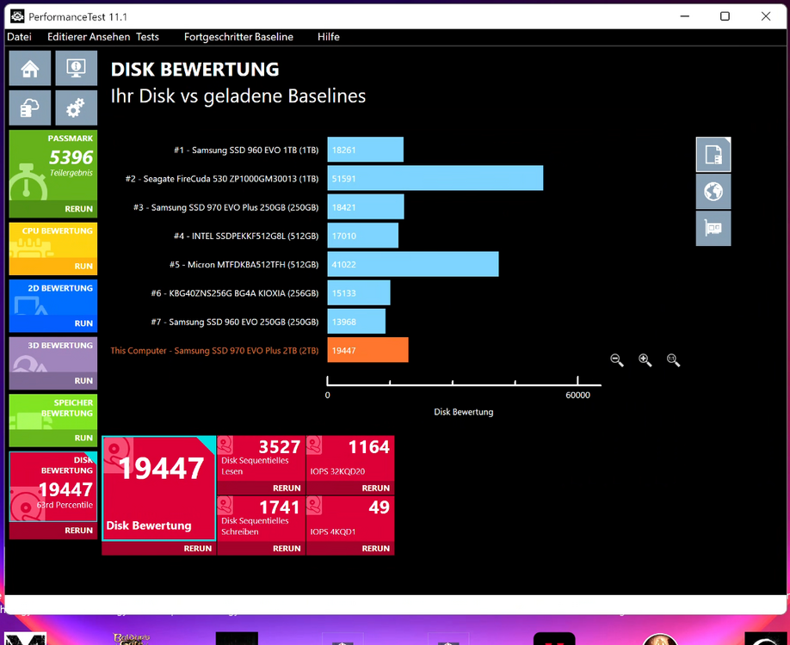The height and width of the screenshot is (645, 790).
Task: Click the Samsung SSD 960 EVO 250GB bar
Action: point(356,322)
